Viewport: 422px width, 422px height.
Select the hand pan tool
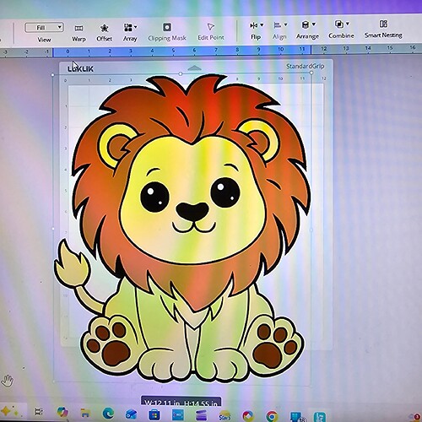(x=7, y=381)
